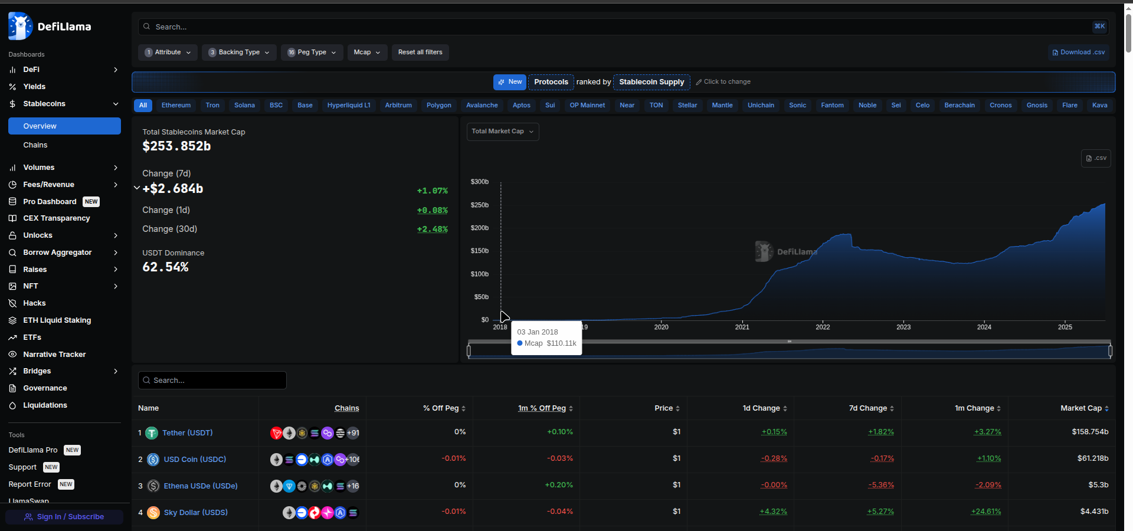Click the Volumes chart sidebar icon

point(12,168)
